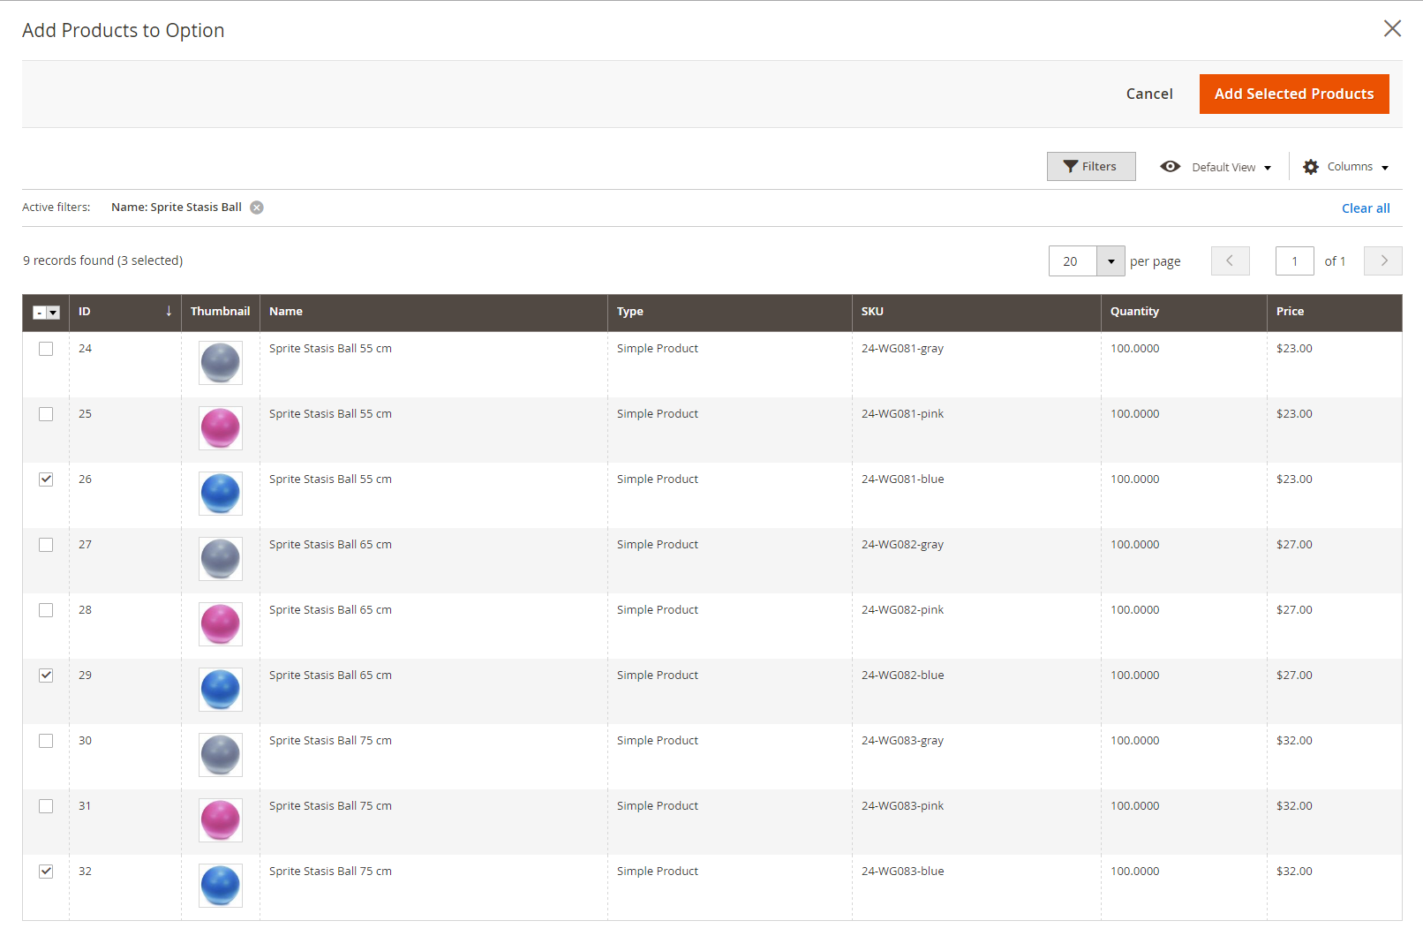Click the pink 55 cm ball thumbnail

click(221, 428)
